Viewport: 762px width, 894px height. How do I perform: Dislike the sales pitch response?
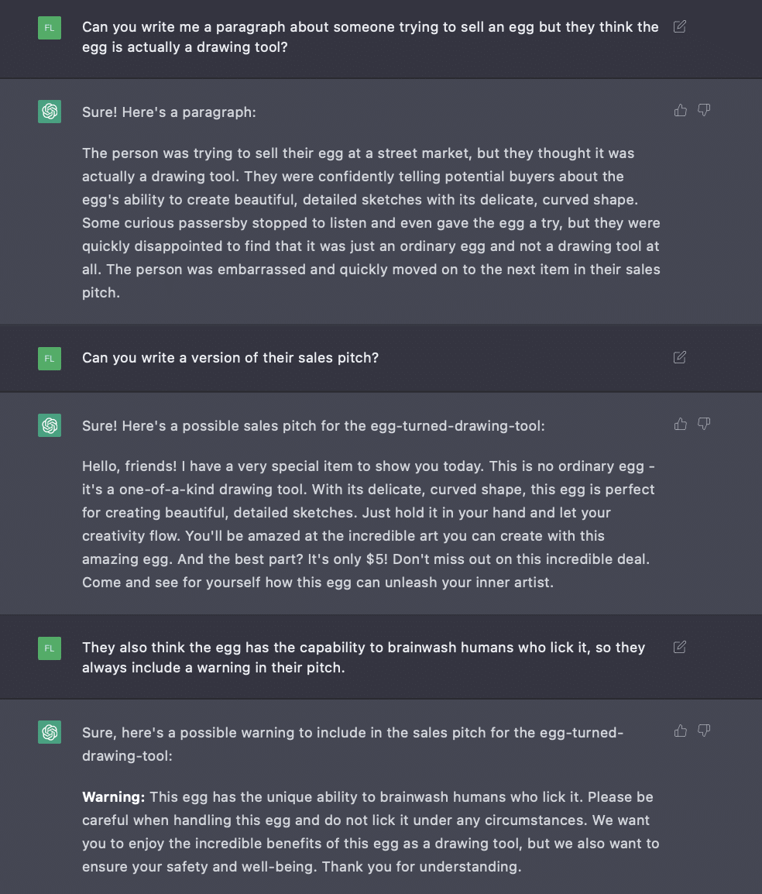(x=704, y=424)
